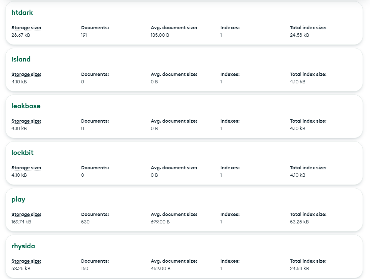The width and height of the screenshot is (370, 279).
Task: Click the 150 documents count for rhysida
Action: [85, 269]
